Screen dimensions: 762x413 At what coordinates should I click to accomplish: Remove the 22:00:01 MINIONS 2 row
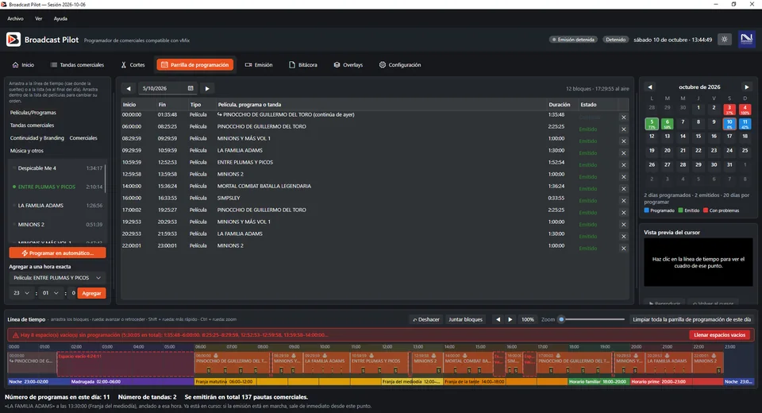(624, 248)
